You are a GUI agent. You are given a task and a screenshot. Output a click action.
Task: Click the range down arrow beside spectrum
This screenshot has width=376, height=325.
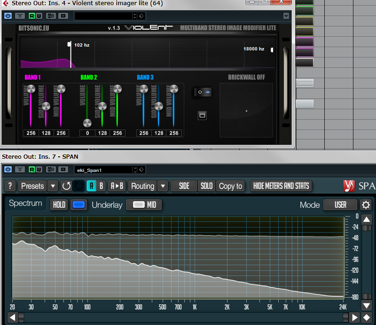click(x=367, y=306)
